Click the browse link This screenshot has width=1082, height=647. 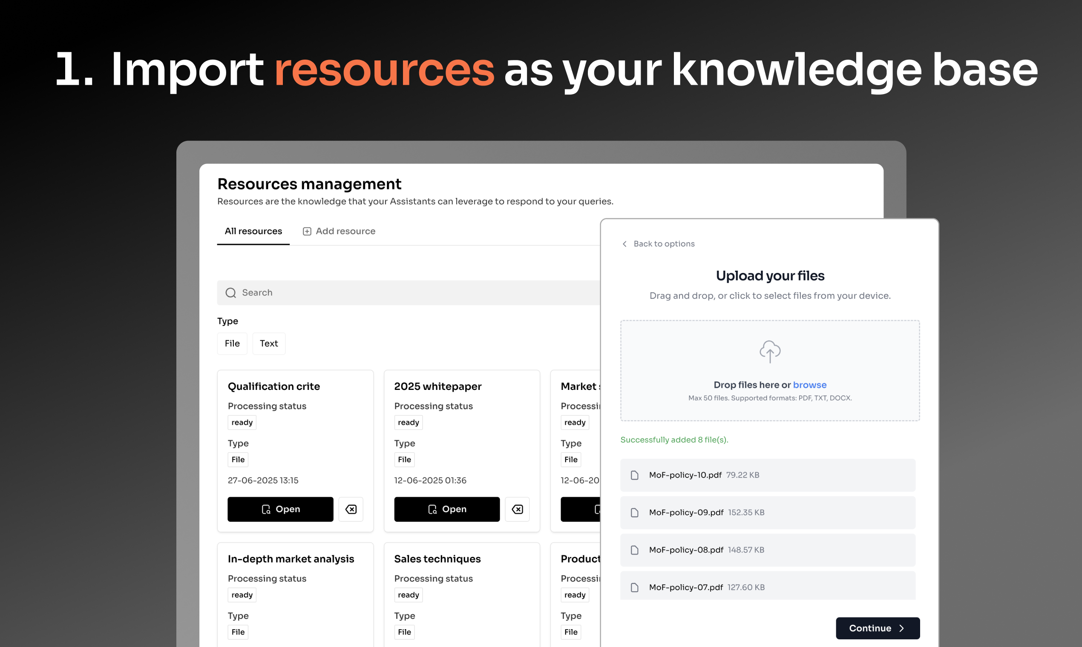coord(809,384)
